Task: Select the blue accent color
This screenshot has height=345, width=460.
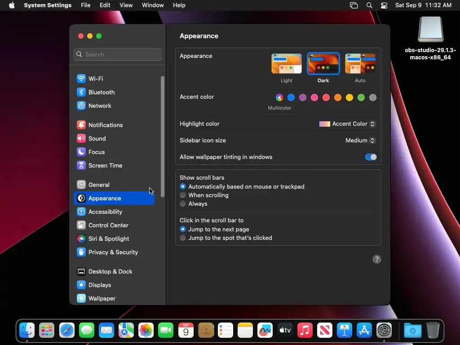Action: [291, 97]
